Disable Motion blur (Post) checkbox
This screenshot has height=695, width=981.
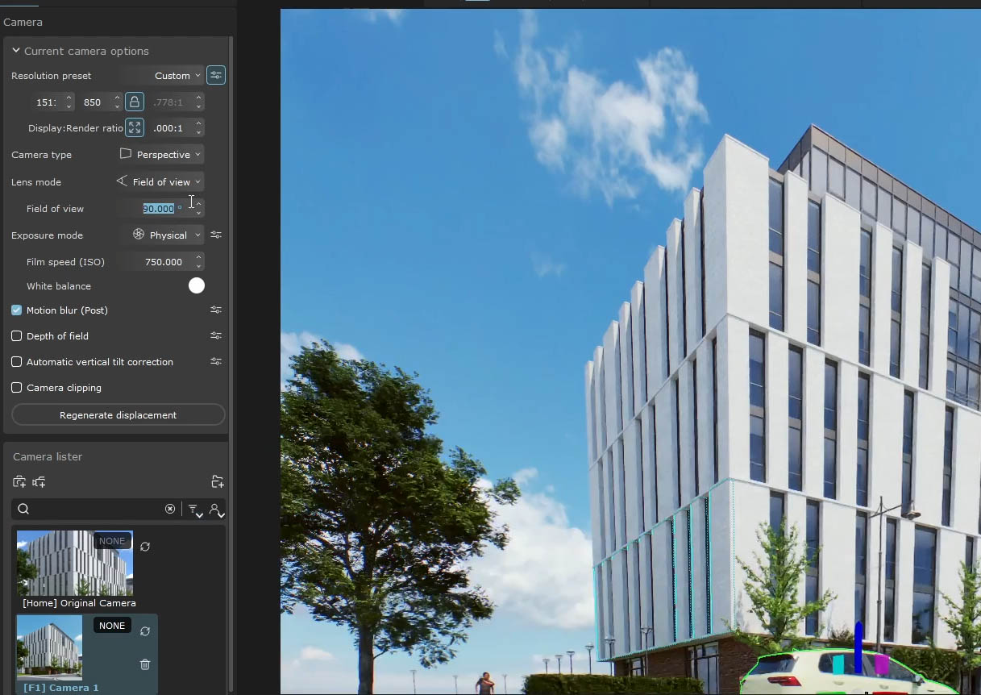(17, 310)
